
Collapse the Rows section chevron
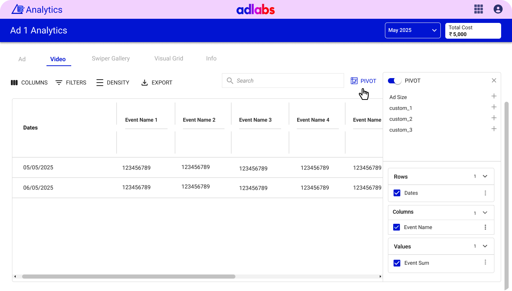tap(485, 176)
